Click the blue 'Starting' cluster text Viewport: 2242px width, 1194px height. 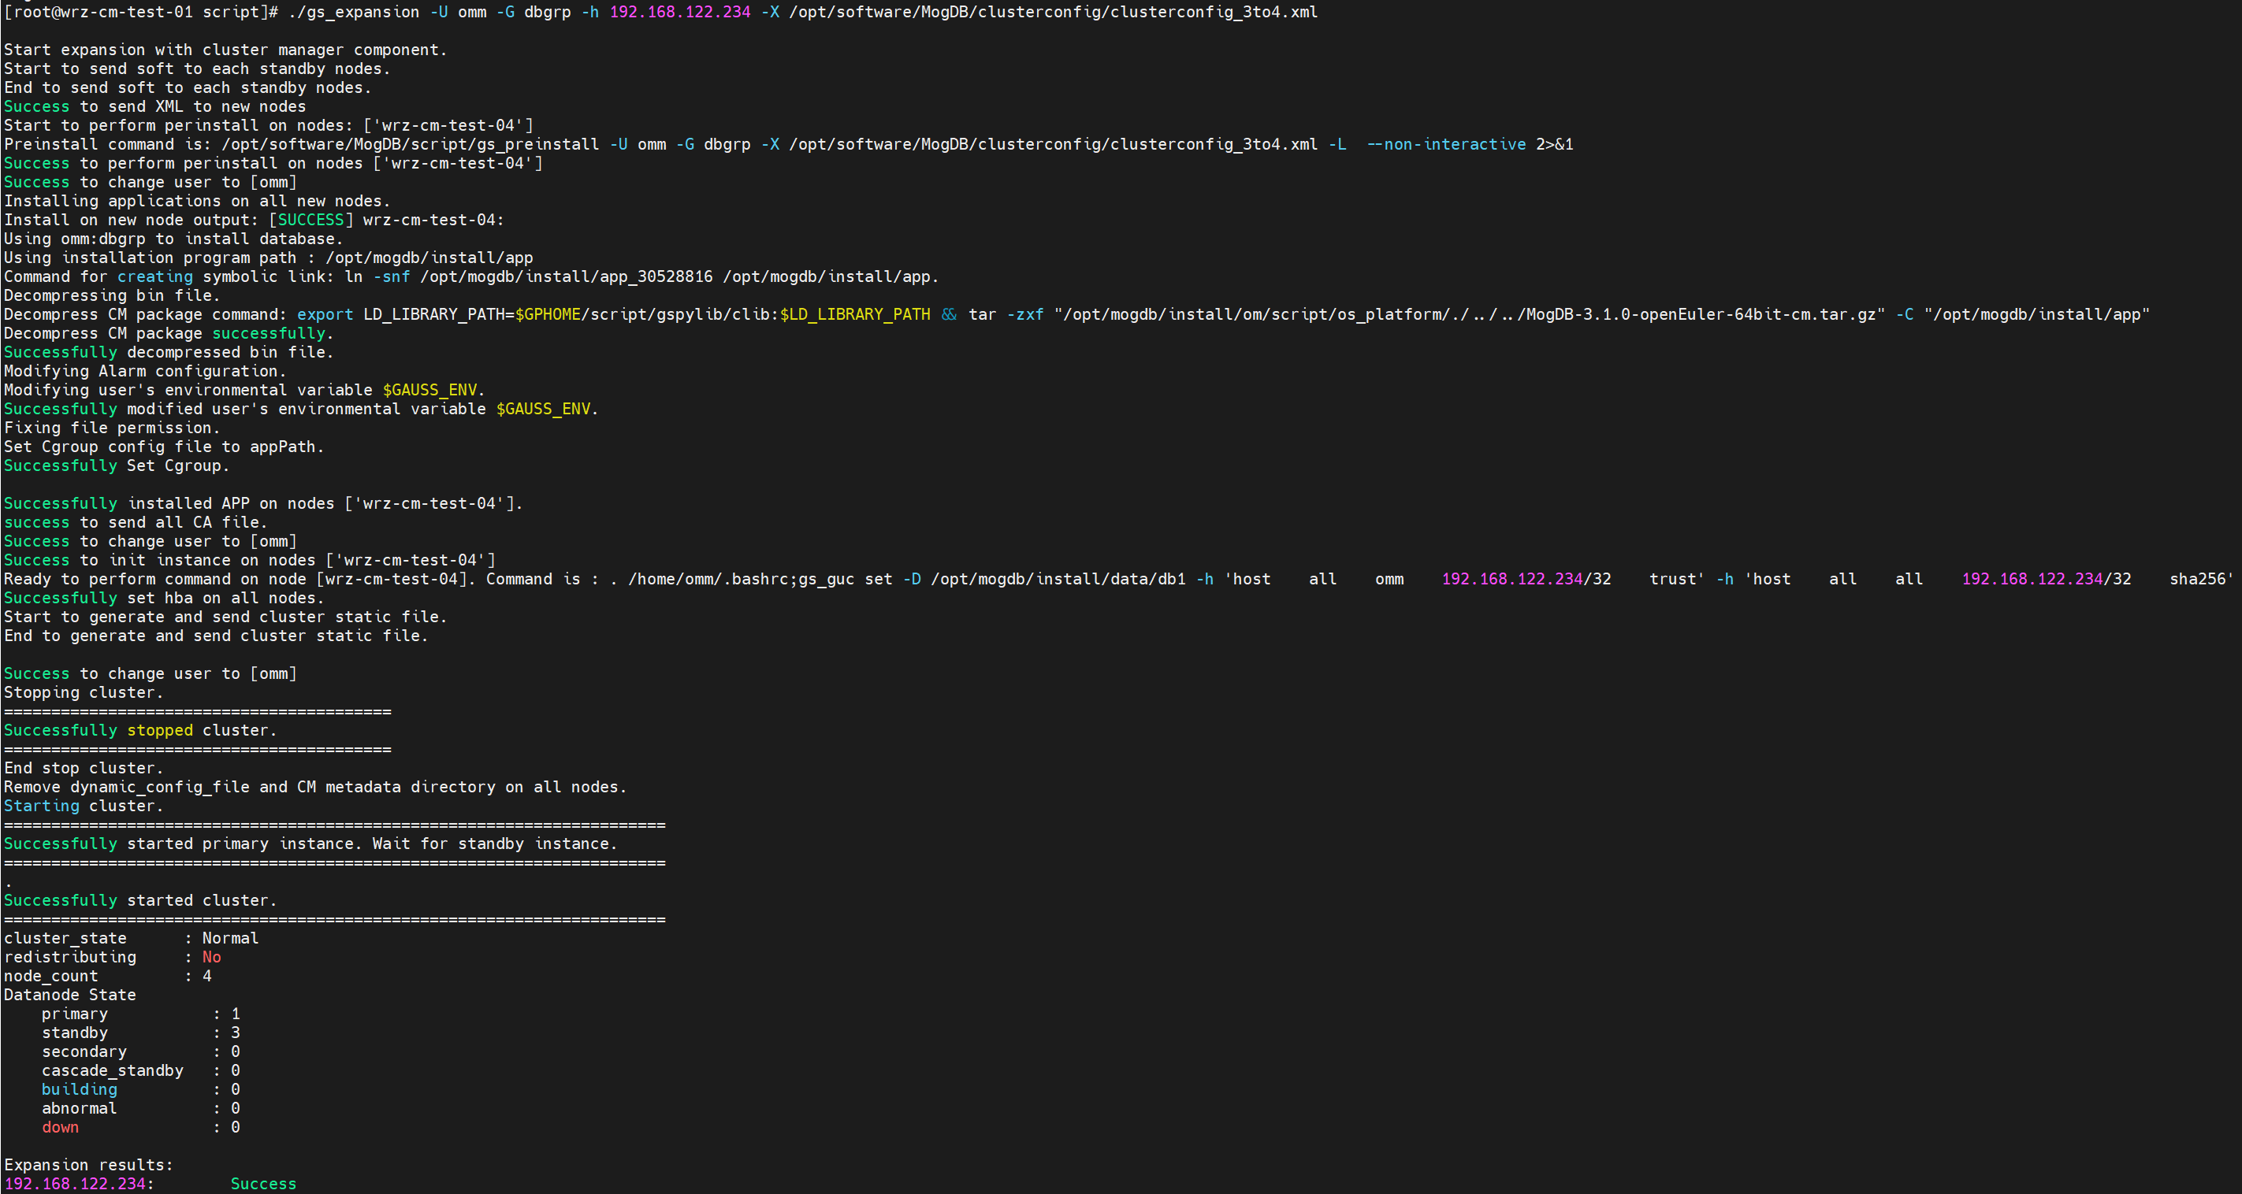(x=41, y=807)
